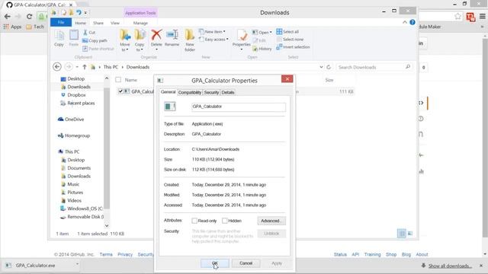
Task: Click the Properties icon in ribbon
Action: (242, 35)
